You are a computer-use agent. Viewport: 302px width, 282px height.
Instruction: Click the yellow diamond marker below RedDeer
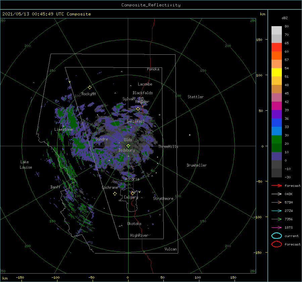tap(138, 109)
